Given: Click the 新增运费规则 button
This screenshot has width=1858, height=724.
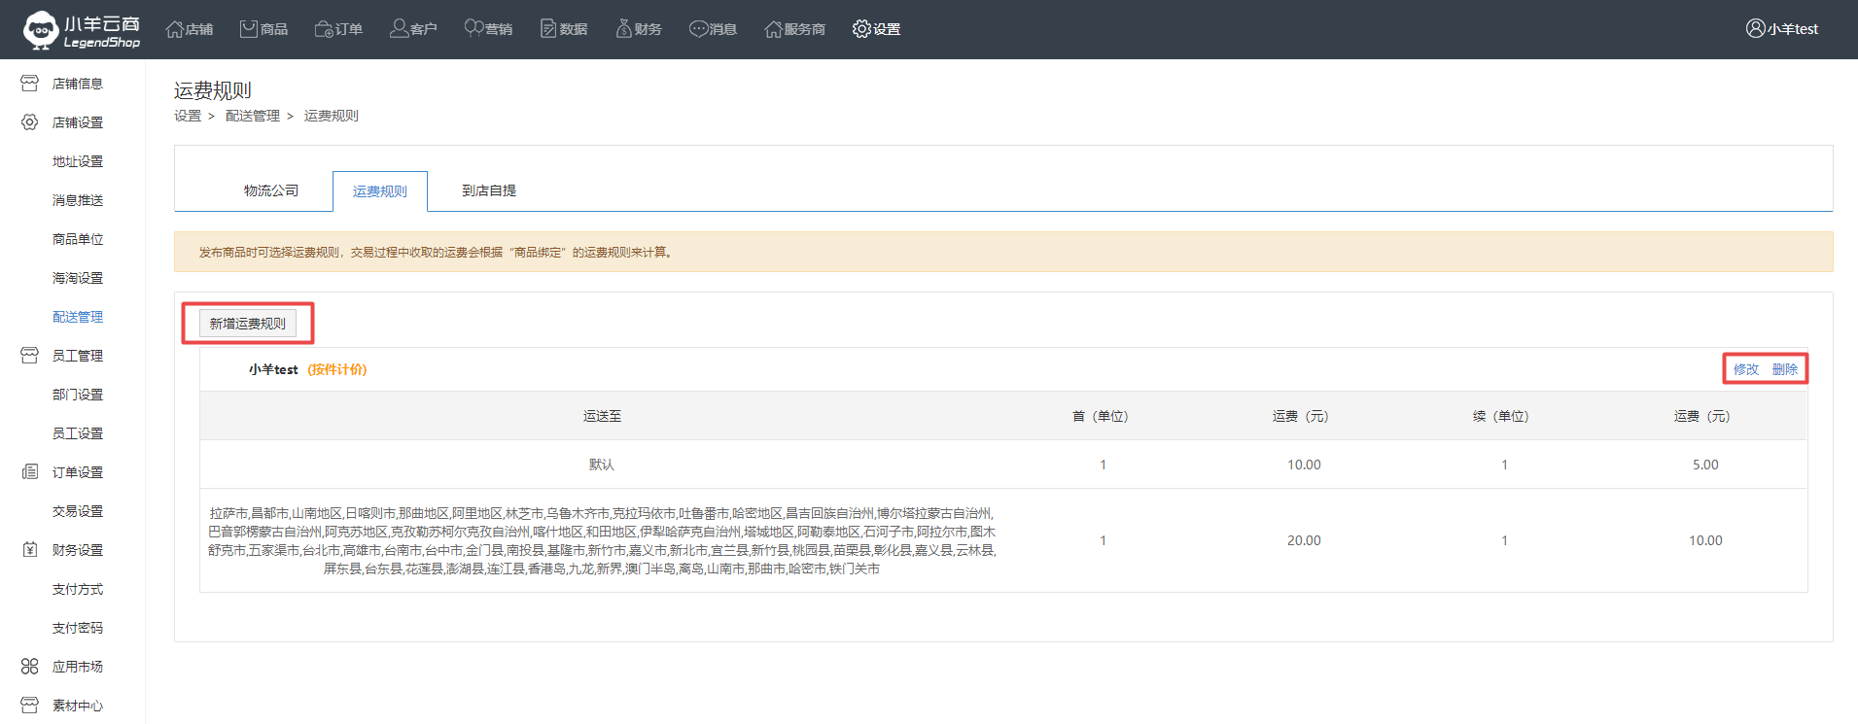Looking at the screenshot, I should tap(248, 324).
